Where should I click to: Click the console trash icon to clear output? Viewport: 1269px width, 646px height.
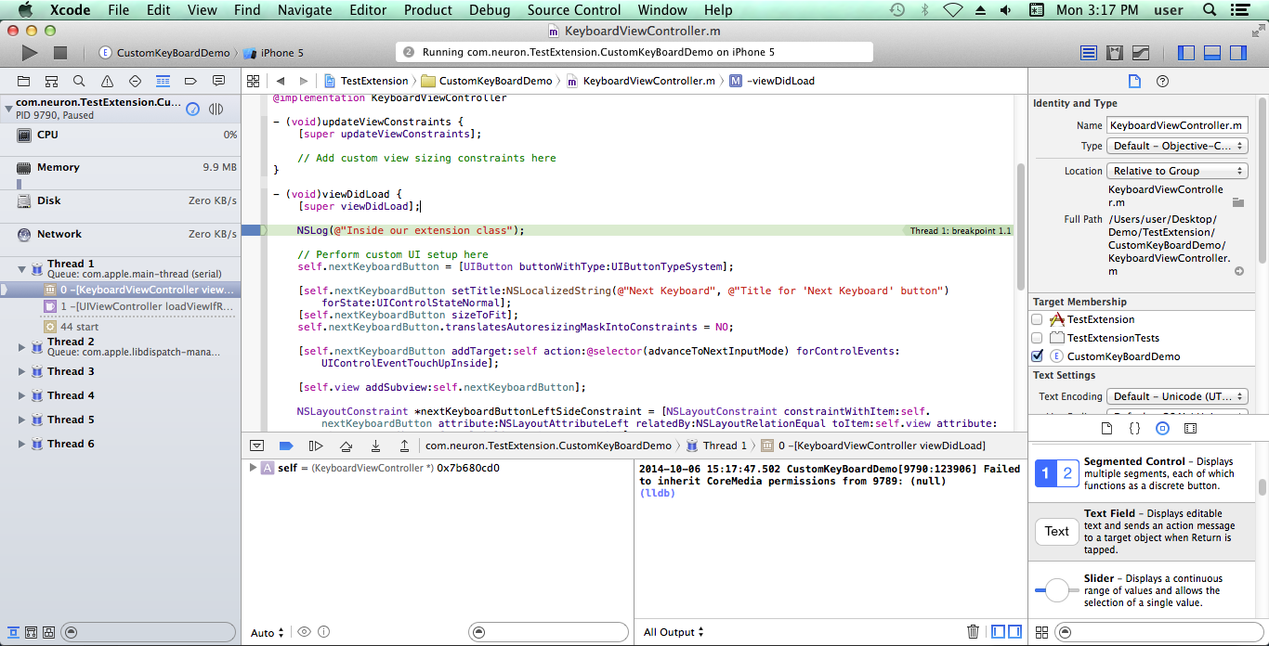pyautogui.click(x=973, y=632)
